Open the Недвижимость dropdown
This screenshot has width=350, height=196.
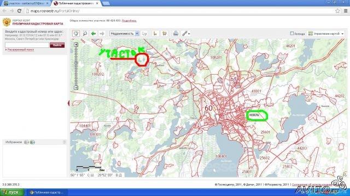[x=124, y=34]
